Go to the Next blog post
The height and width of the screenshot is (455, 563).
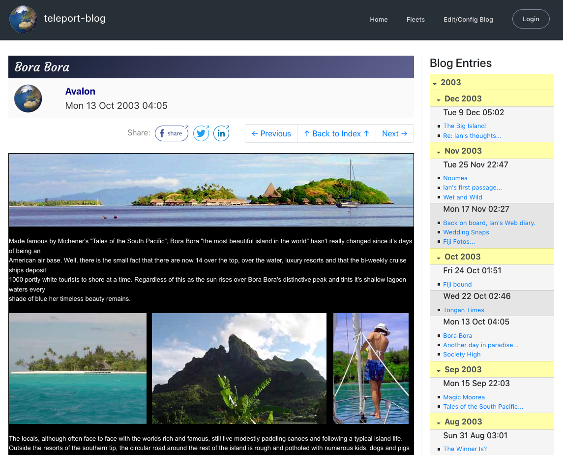click(x=394, y=133)
